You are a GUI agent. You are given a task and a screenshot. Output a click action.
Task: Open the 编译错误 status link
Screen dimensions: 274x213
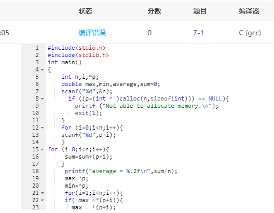click(92, 33)
